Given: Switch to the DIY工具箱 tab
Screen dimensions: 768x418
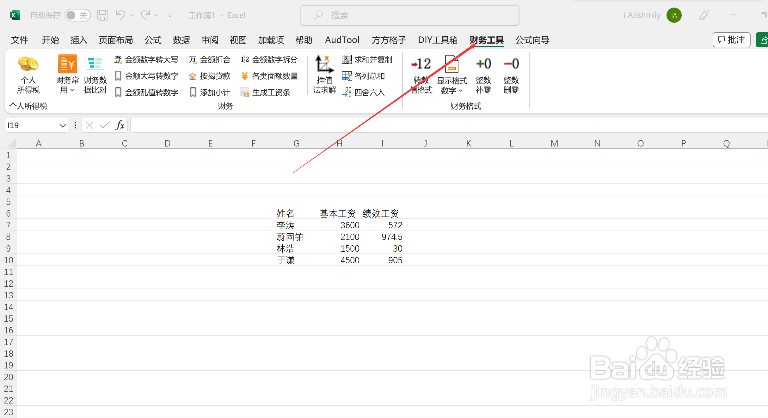Looking at the screenshot, I should pos(438,40).
